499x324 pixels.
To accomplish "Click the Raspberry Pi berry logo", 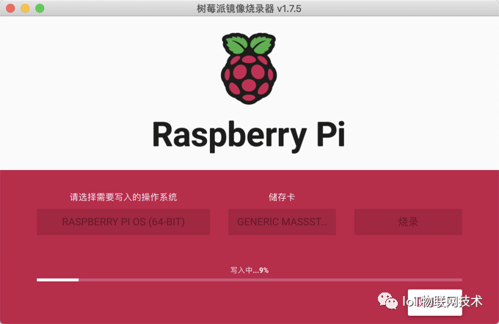I will [x=249, y=68].
